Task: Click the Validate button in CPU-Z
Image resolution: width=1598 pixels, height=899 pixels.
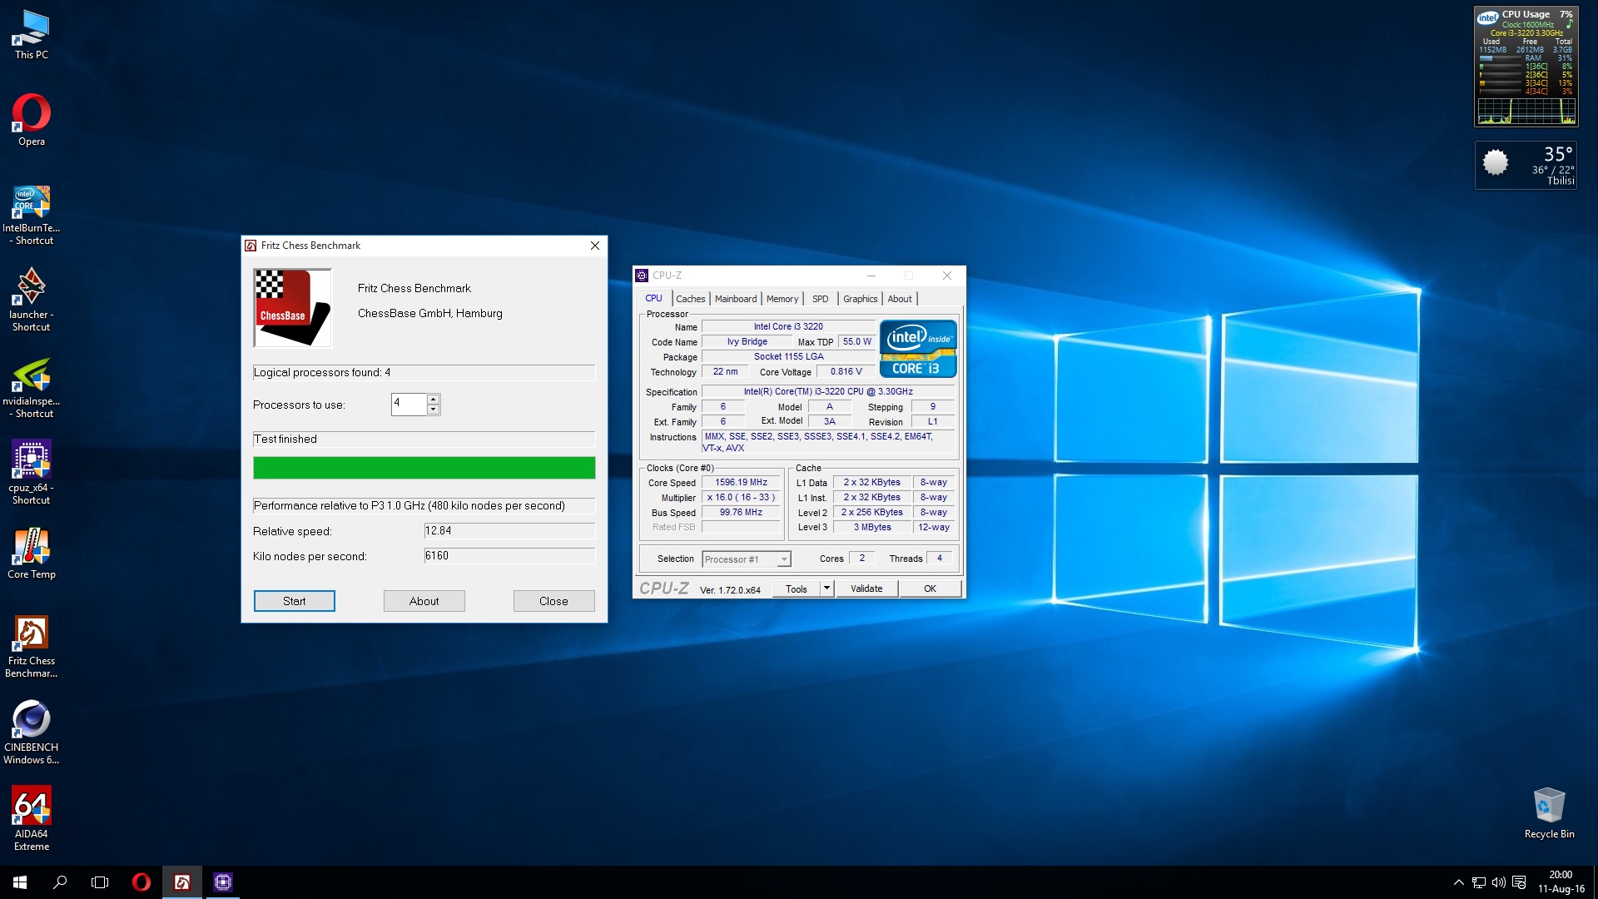Action: tap(866, 589)
